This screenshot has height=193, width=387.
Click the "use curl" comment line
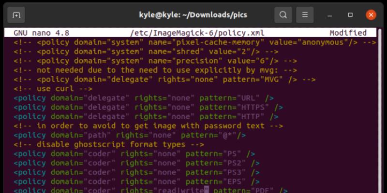(x=44, y=89)
